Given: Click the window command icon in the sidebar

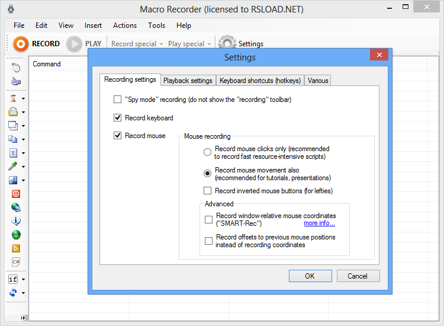Looking at the screenshot, I should click(13, 126).
